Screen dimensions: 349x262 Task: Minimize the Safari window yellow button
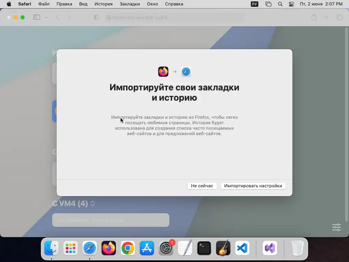coord(16,17)
